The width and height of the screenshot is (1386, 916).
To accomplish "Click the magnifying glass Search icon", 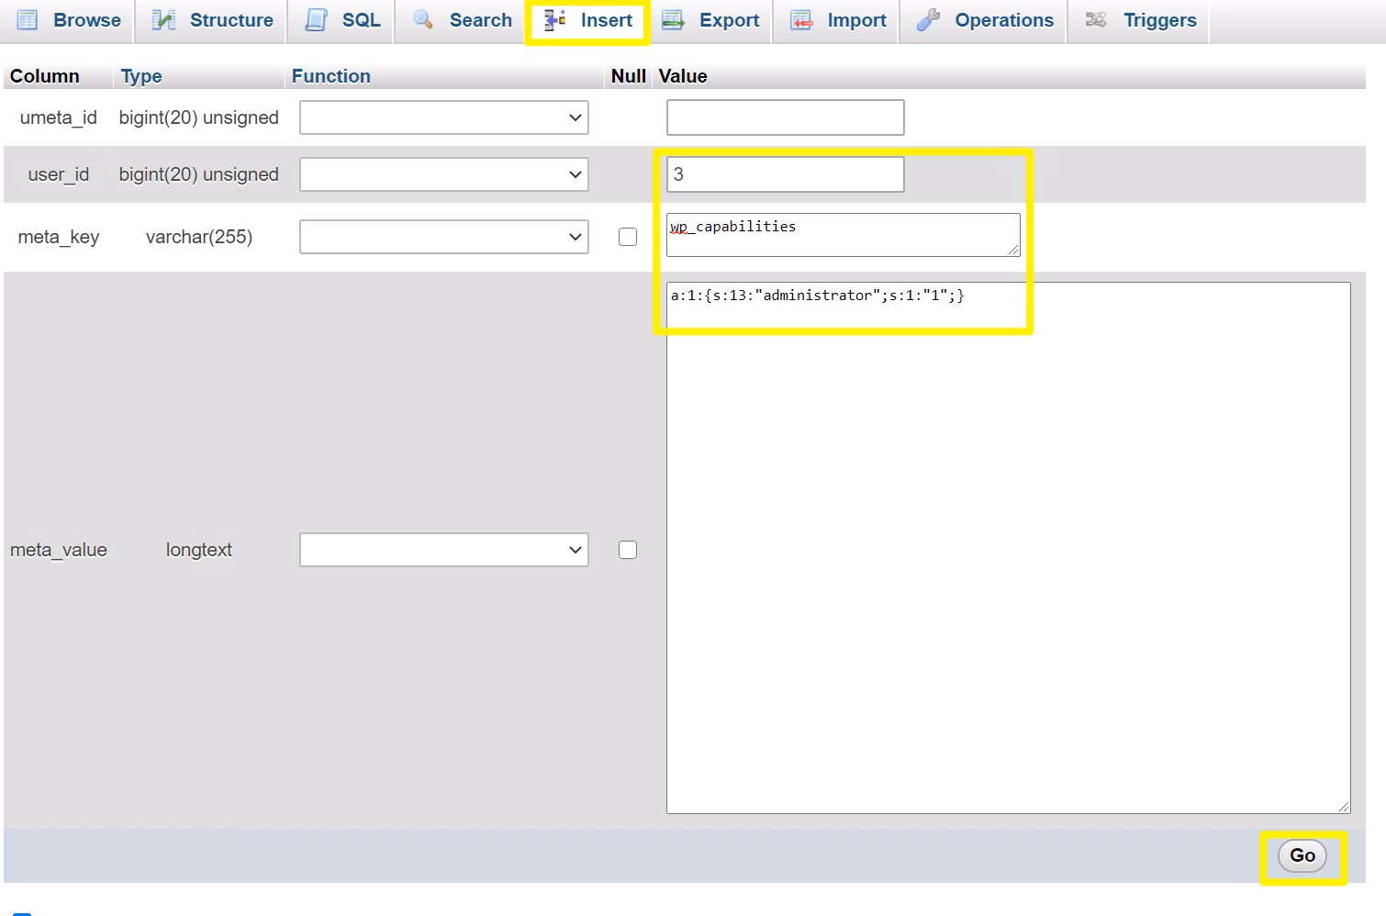I will [x=422, y=19].
